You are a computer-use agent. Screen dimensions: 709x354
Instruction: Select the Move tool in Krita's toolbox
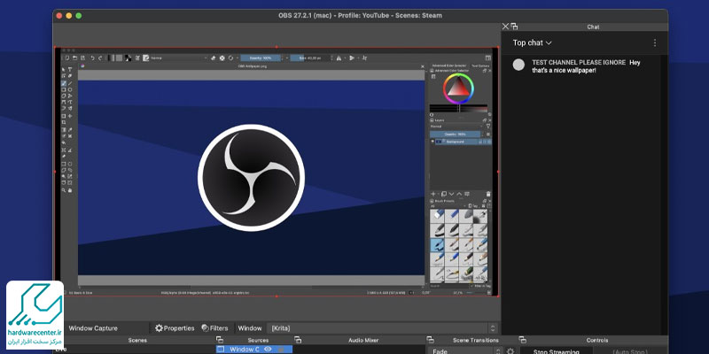70,116
